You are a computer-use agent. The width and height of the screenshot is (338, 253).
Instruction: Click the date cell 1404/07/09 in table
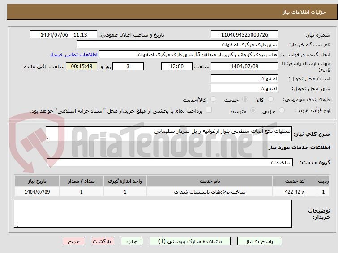click(x=37, y=192)
